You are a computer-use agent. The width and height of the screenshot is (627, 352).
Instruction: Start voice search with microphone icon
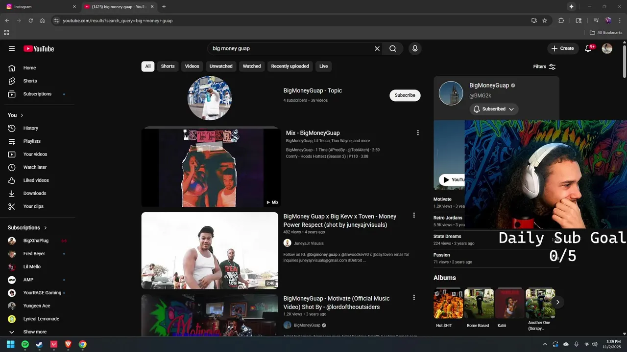pyautogui.click(x=415, y=48)
